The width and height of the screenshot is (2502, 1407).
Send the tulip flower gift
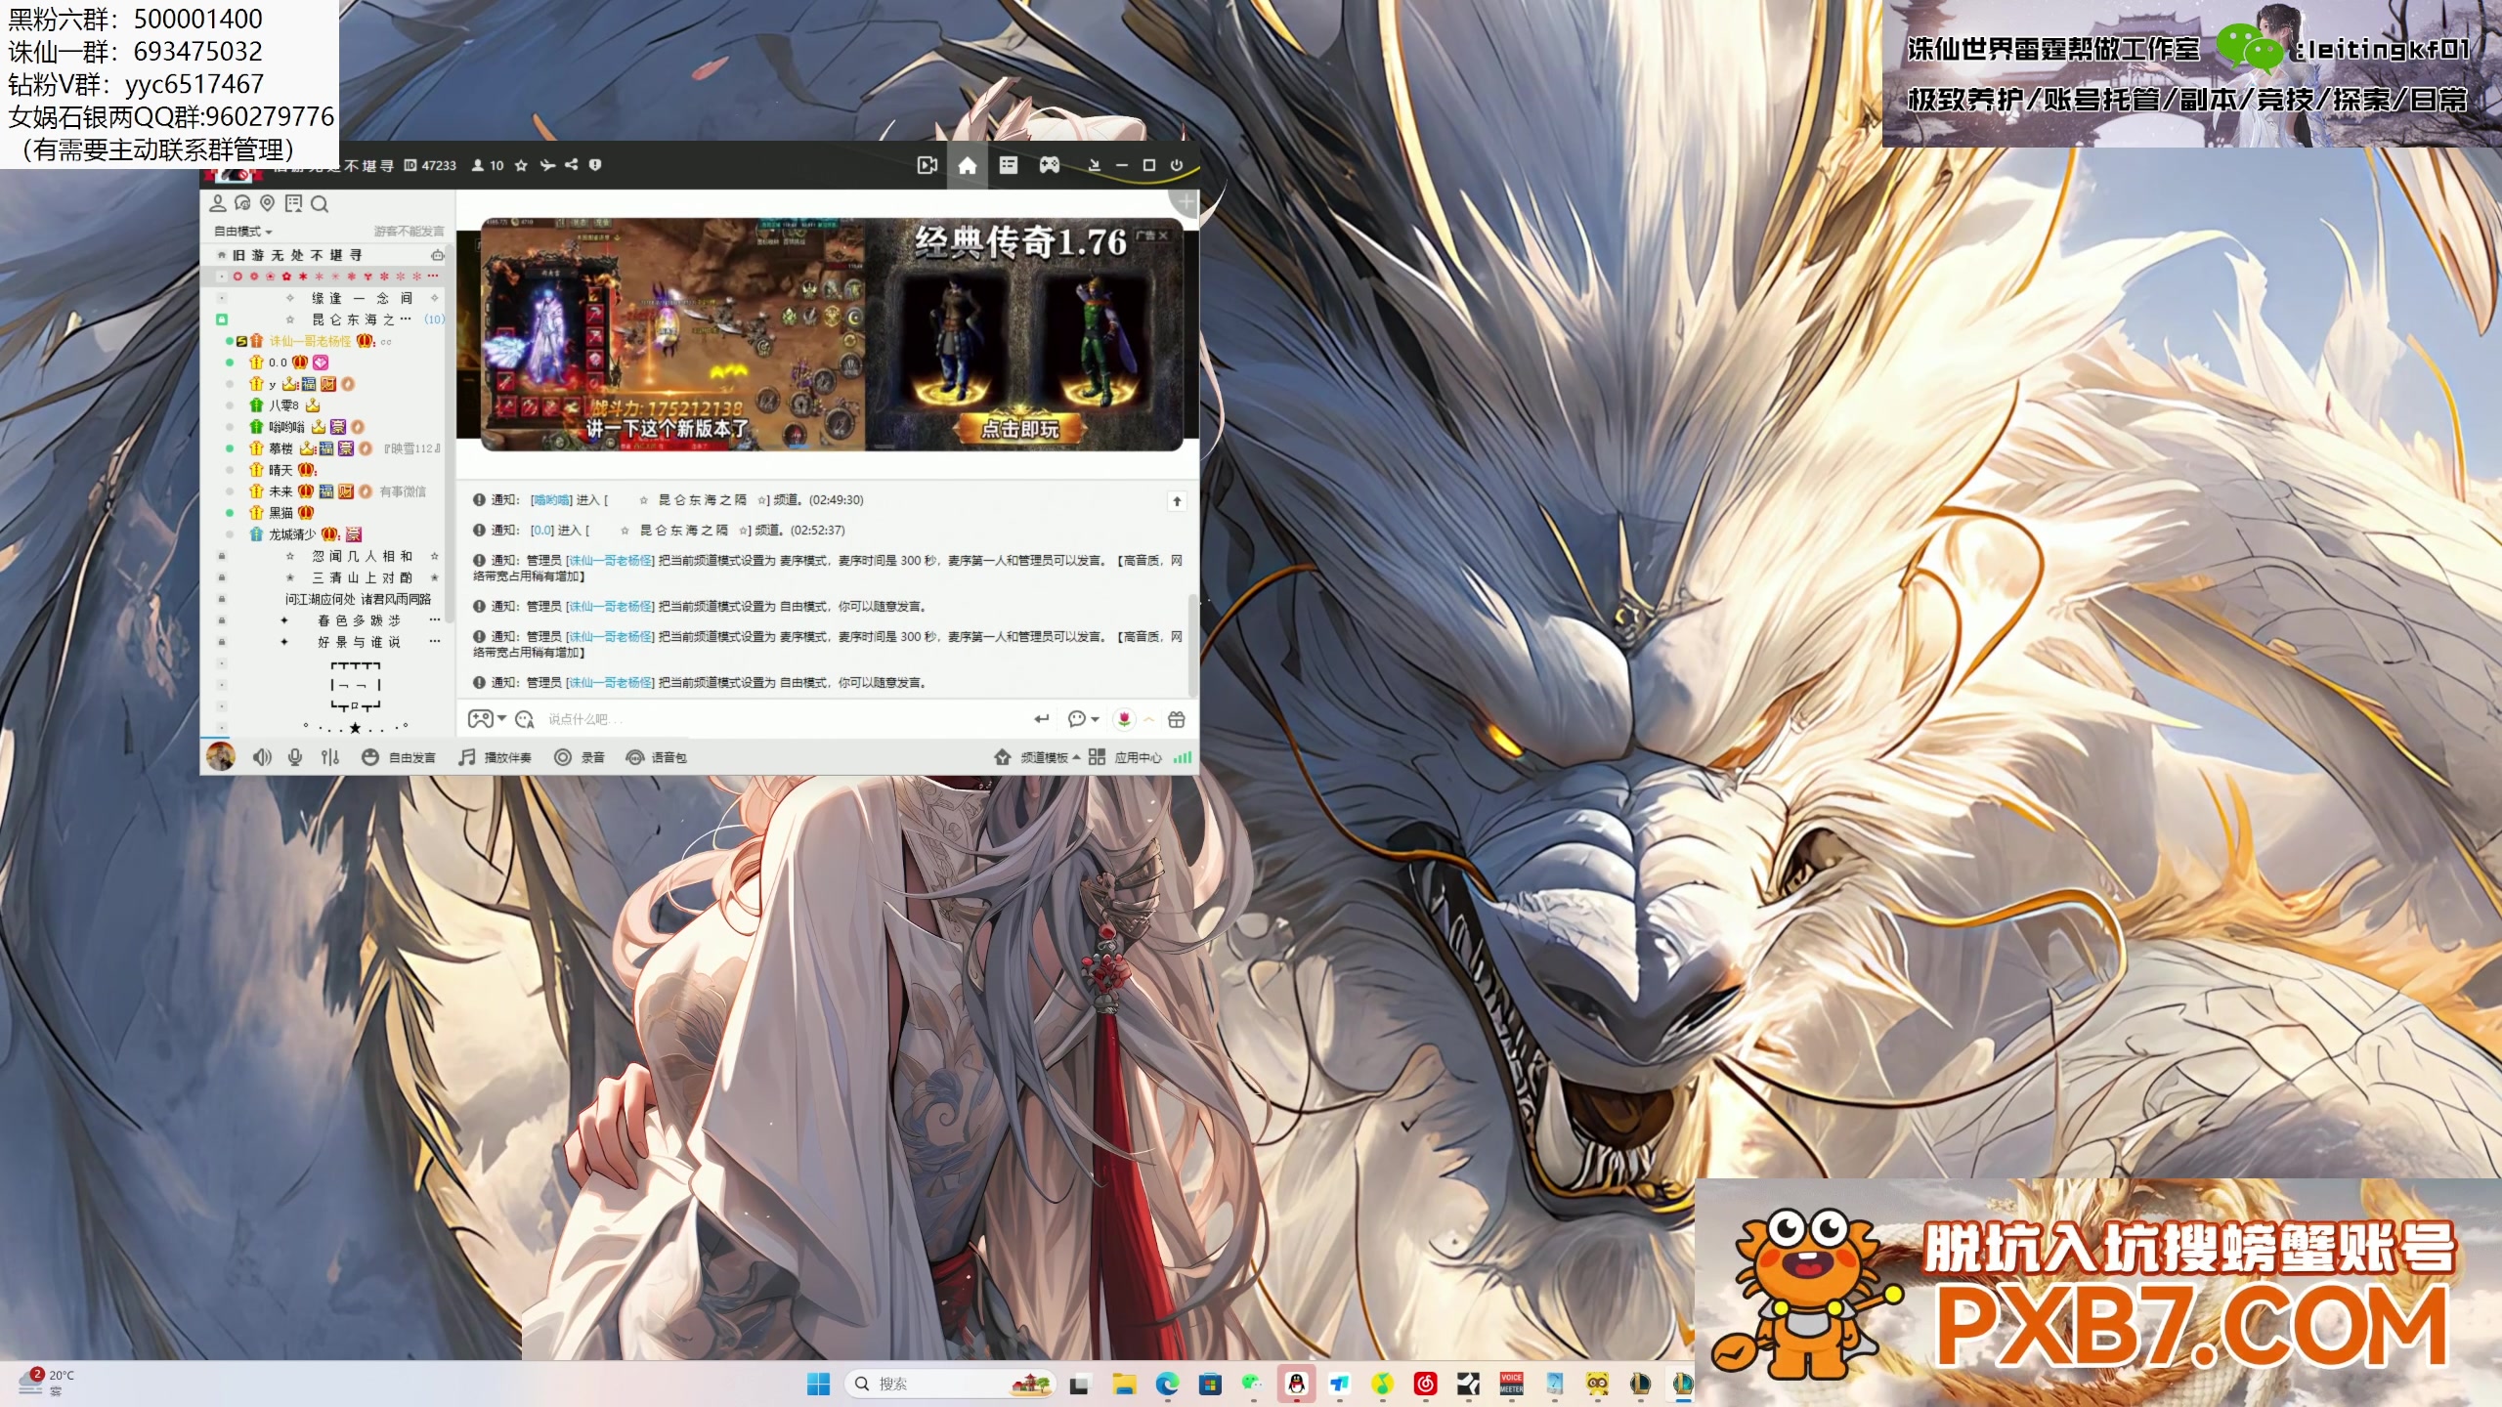1124,719
